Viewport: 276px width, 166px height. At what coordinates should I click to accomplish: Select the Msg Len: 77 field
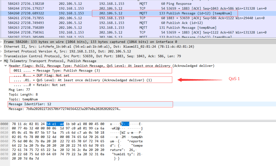coord(19,90)
